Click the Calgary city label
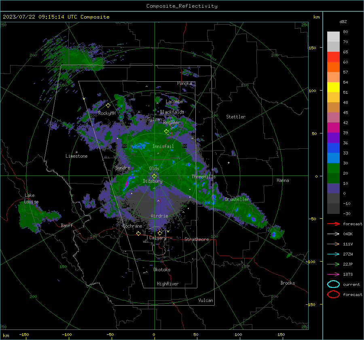 (x=158, y=238)
